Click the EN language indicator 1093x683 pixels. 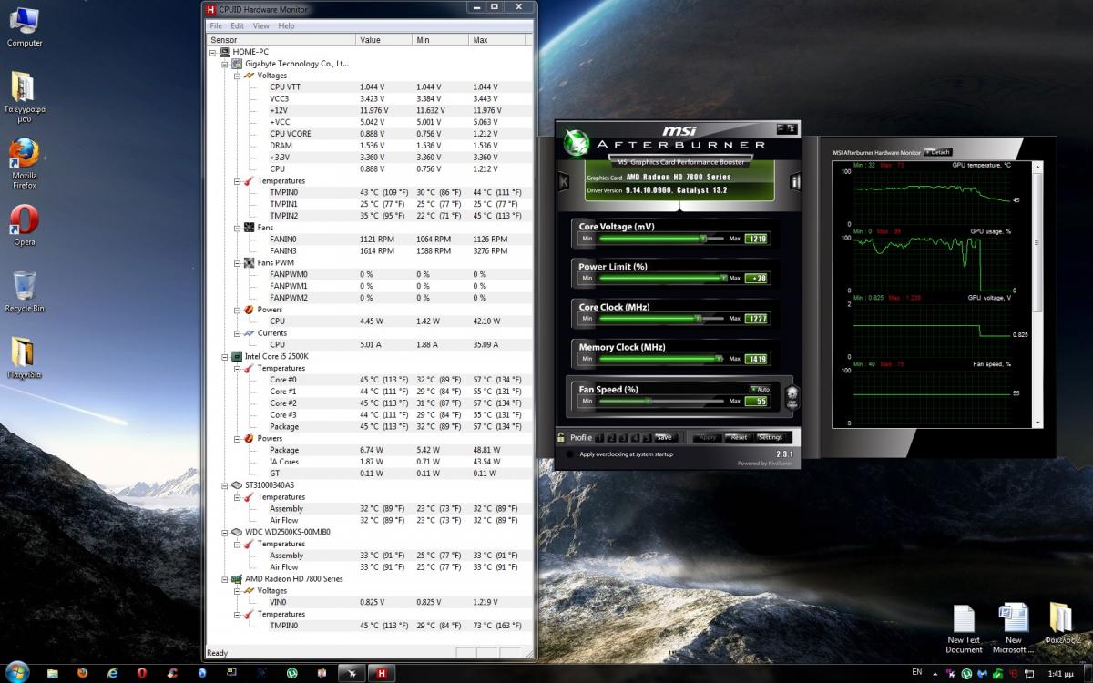917,672
